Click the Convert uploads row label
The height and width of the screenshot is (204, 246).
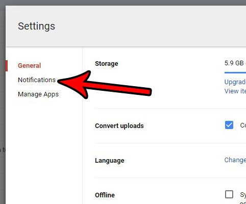(x=119, y=126)
